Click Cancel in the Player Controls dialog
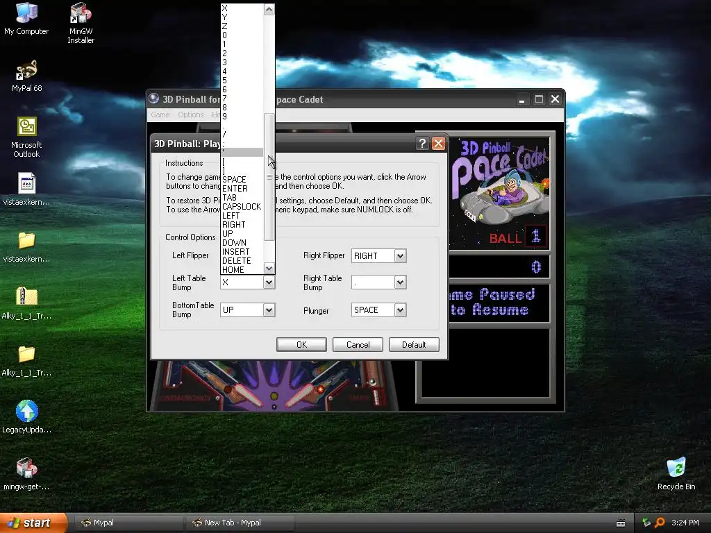The image size is (711, 533). coord(358,344)
